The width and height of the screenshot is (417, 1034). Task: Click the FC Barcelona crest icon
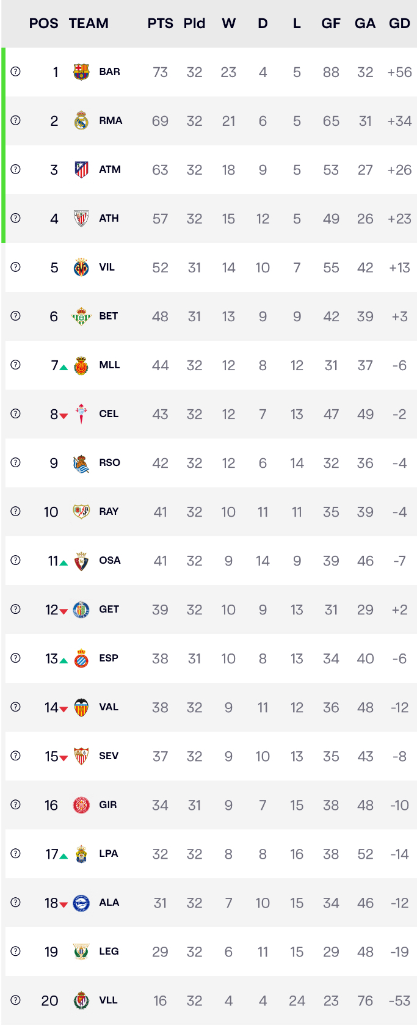(81, 72)
